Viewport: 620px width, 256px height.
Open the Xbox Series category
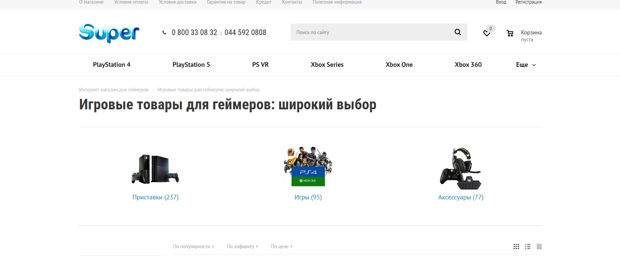coord(327,65)
